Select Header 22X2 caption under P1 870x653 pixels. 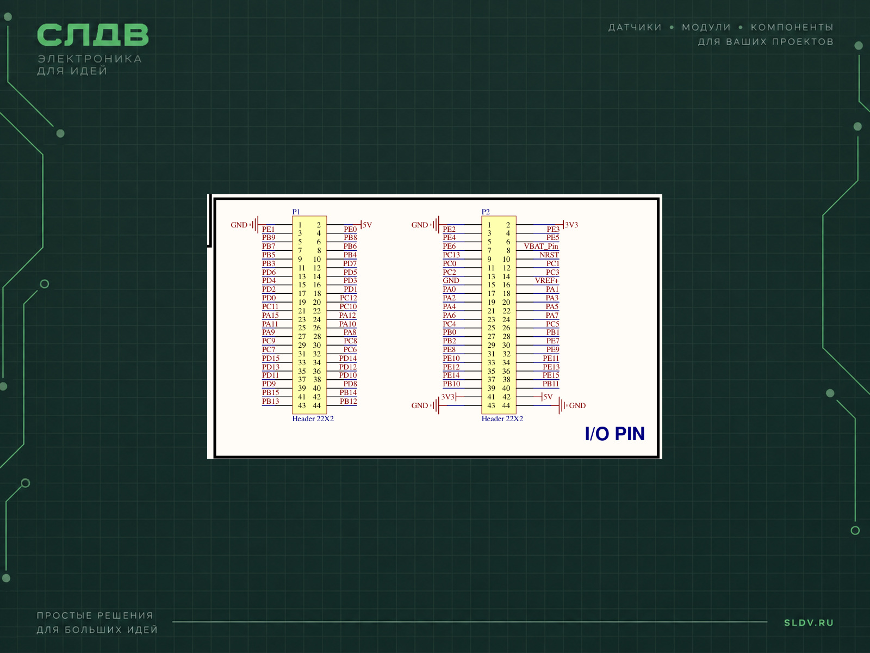313,418
